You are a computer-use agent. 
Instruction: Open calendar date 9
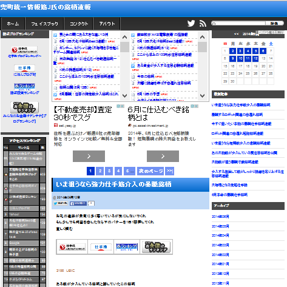coord(232,59)
